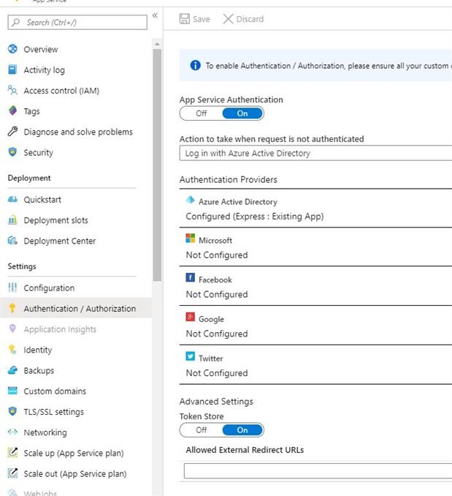Switch Token Store to Off
This screenshot has width=452, height=496.
(x=202, y=430)
